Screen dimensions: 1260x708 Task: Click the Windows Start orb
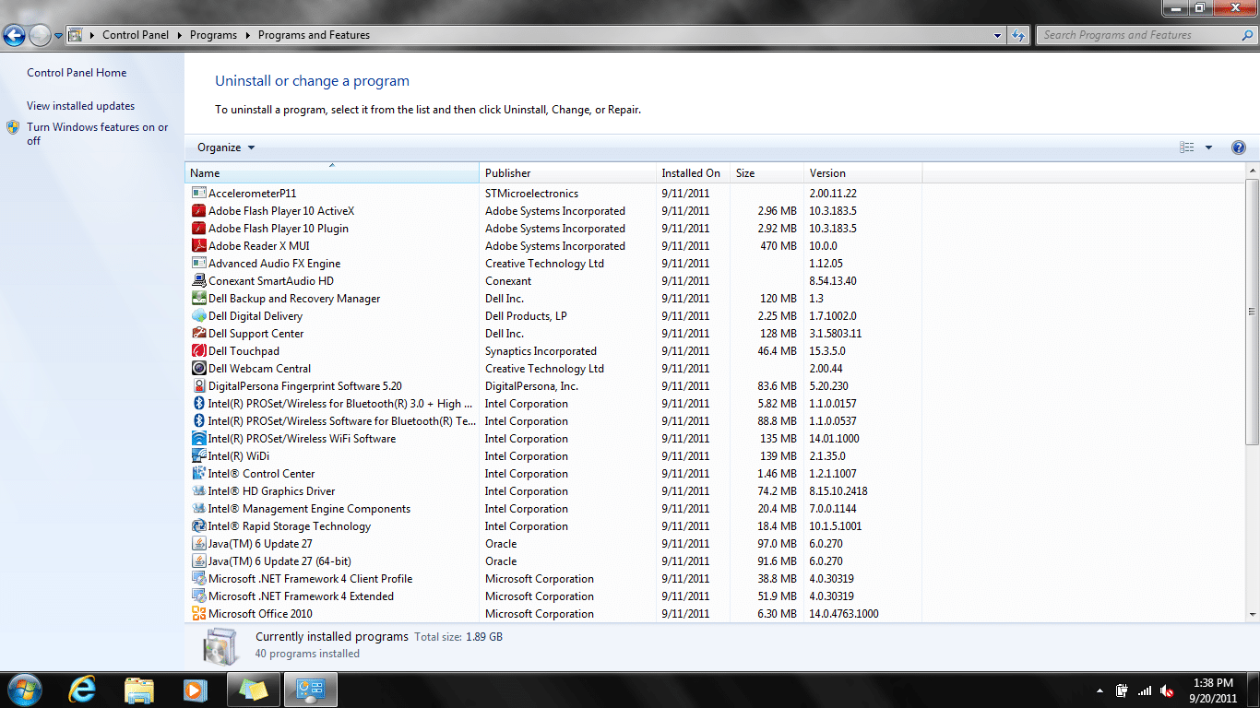tap(24, 689)
